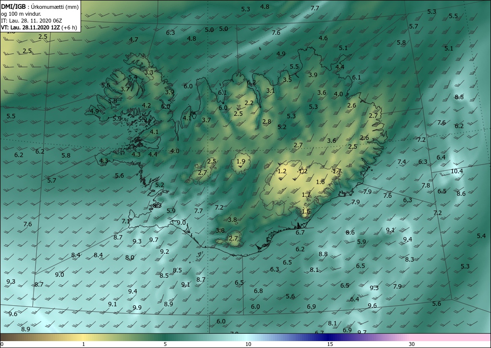The height and width of the screenshot is (348, 491).
Task: Click the 4.2 value on the map
Action: (x=146, y=105)
